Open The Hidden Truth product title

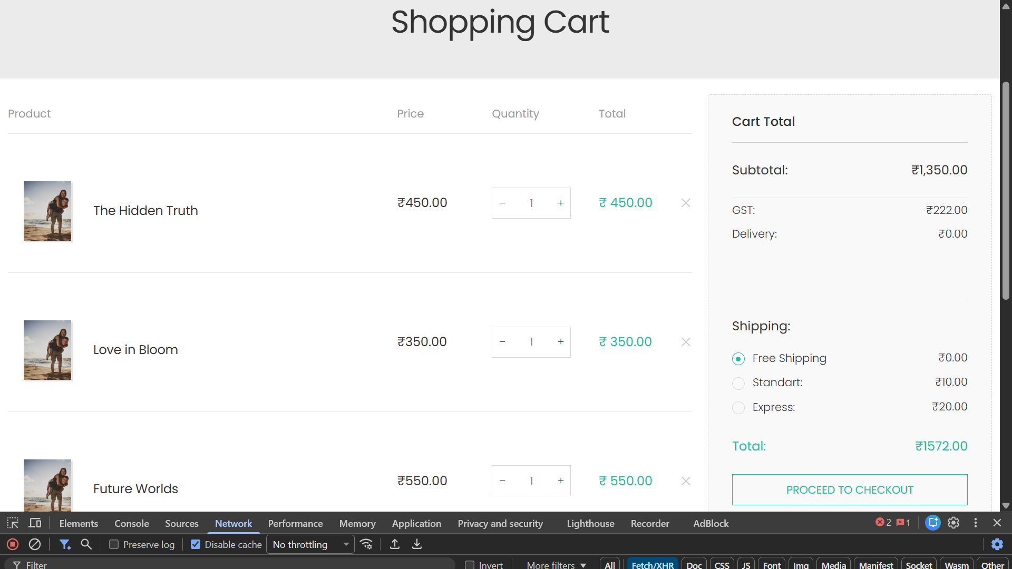tap(145, 211)
